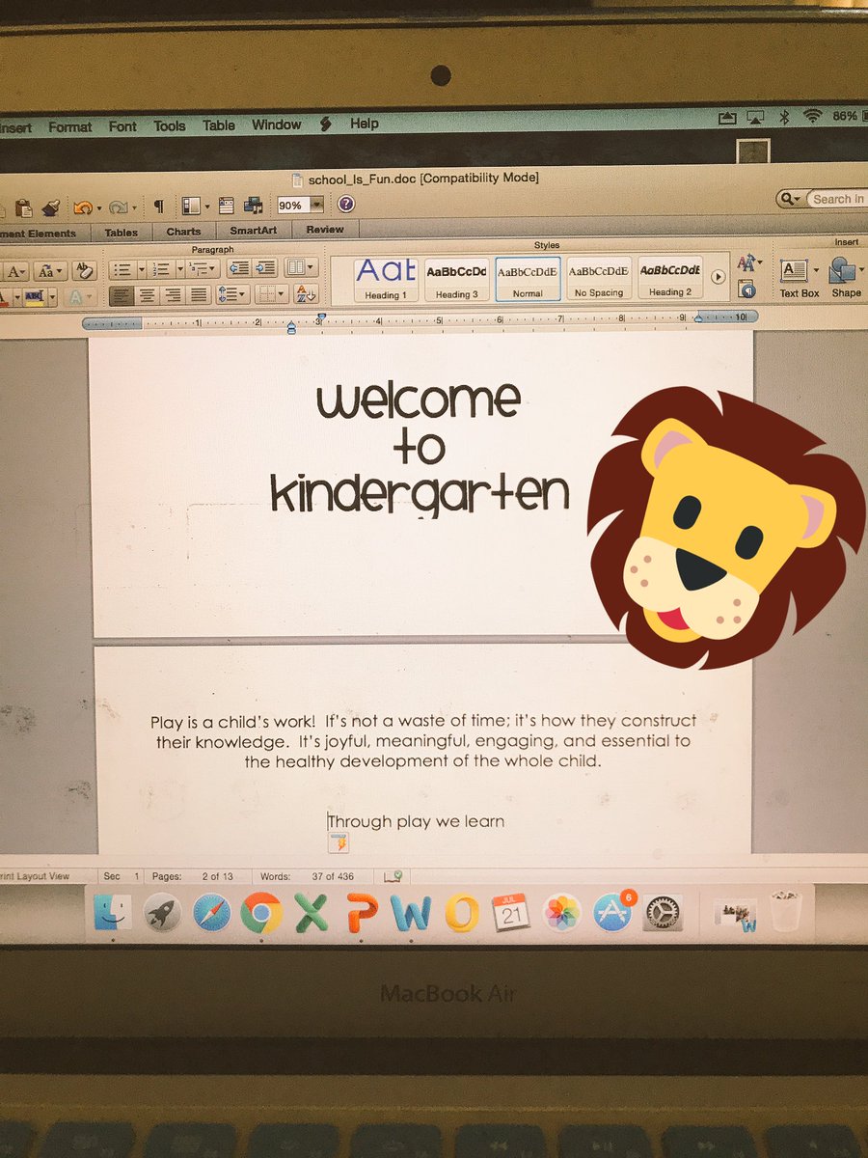
Task: Select the Format Painter brush icon
Action: 51,207
